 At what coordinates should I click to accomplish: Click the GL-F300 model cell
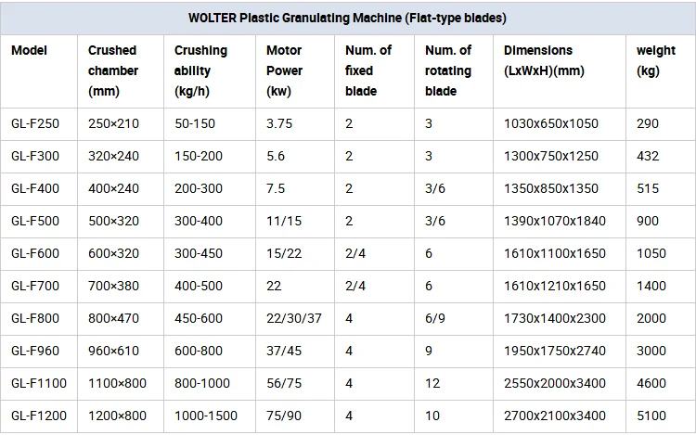(x=35, y=157)
